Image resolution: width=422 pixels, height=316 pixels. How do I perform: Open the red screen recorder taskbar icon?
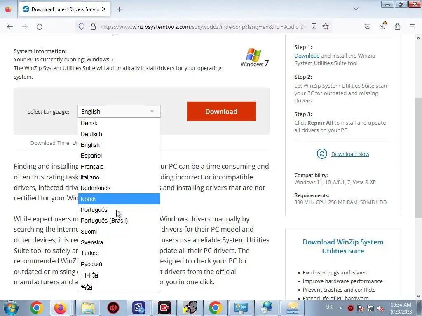coord(164,308)
